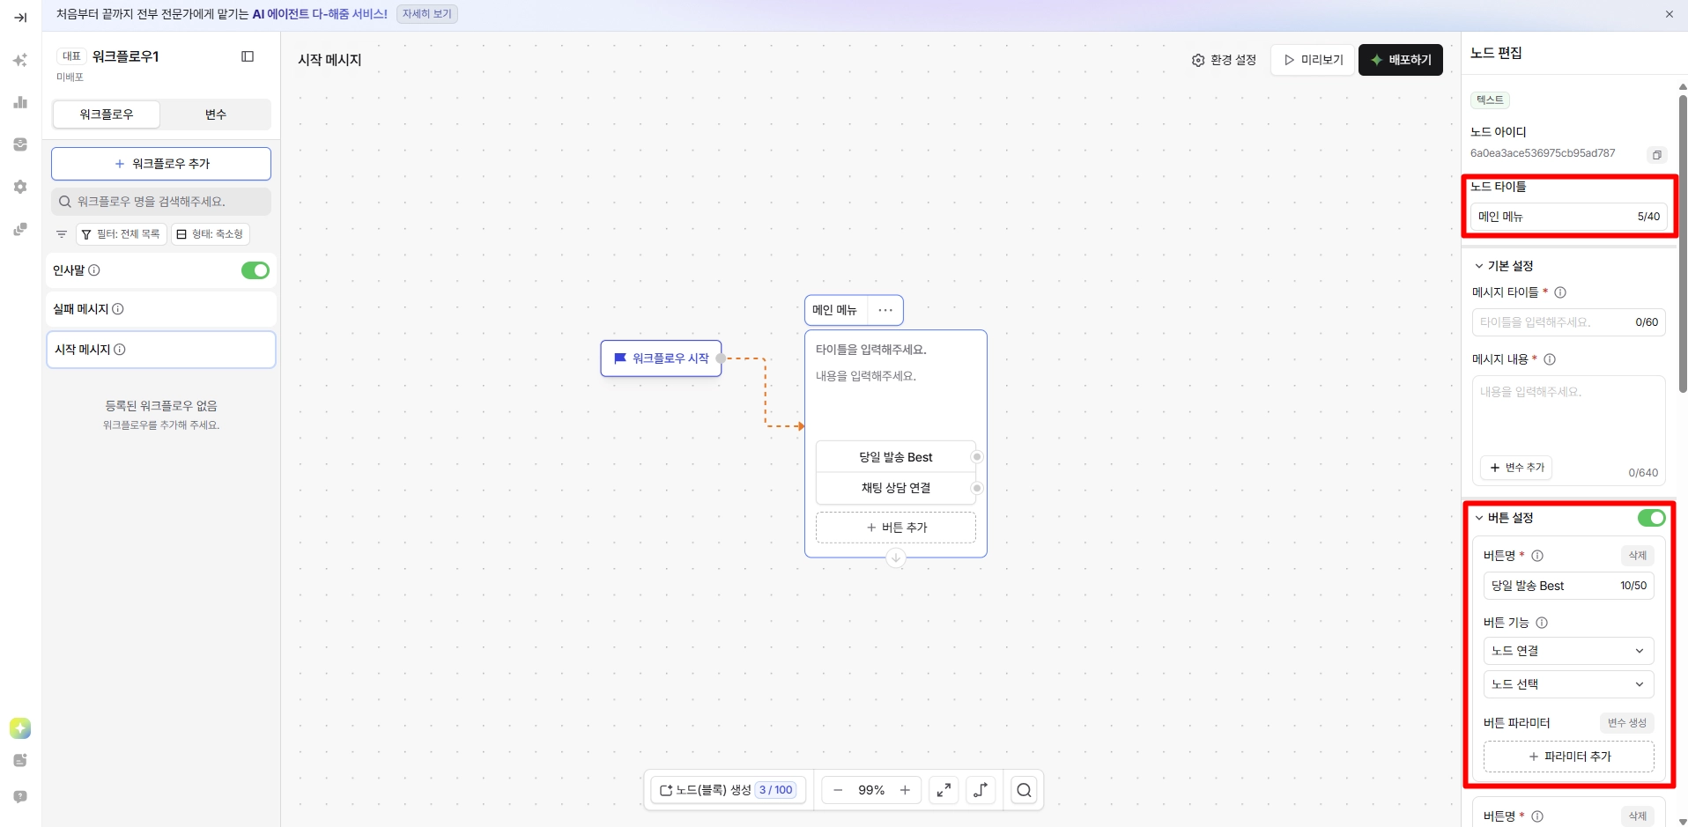Click info icon next to 버튼 기능
This screenshot has width=1688, height=827.
pyautogui.click(x=1542, y=623)
